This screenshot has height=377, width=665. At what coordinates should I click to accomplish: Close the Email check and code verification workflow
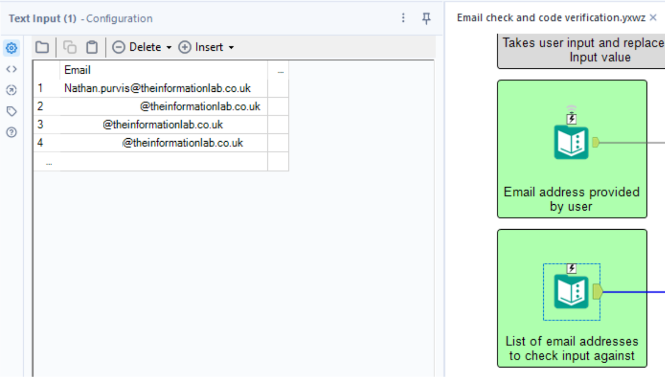(653, 17)
